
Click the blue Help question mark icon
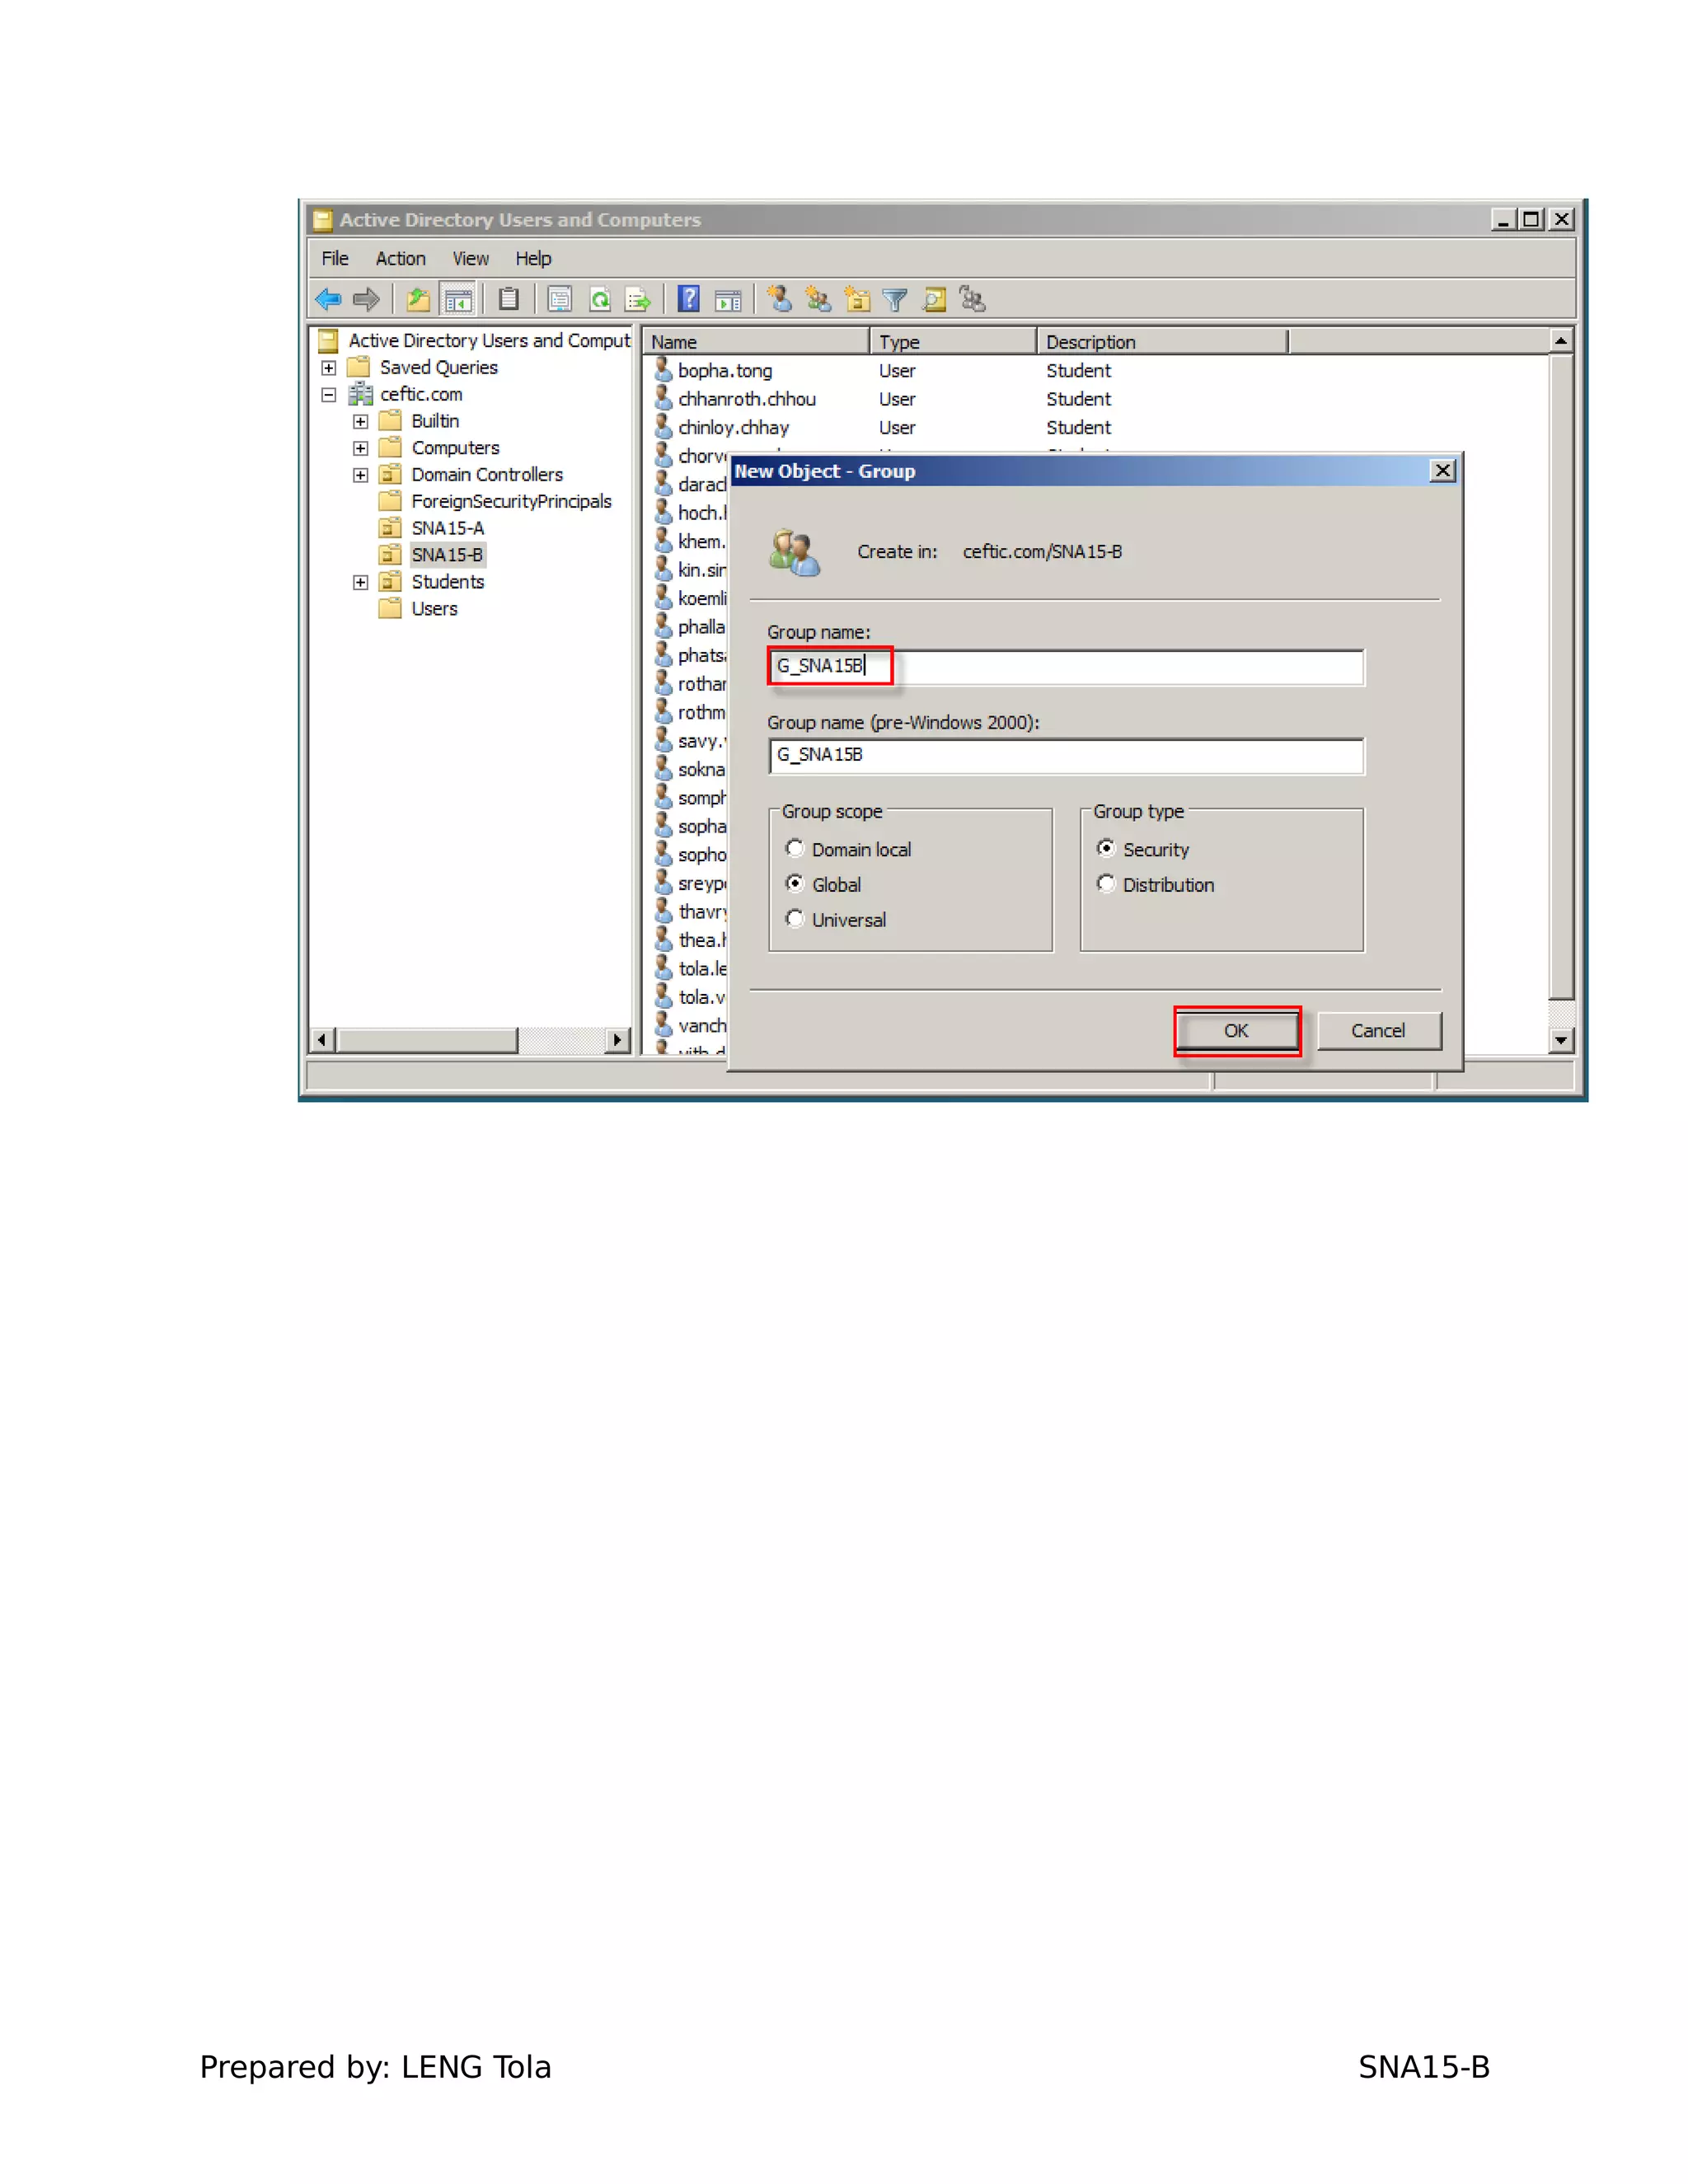(x=688, y=299)
